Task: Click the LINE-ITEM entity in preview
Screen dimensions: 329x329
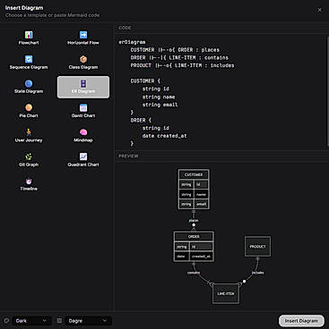Action: coord(226,293)
